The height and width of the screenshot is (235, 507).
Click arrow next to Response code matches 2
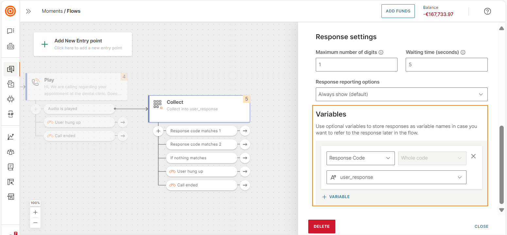(245, 145)
